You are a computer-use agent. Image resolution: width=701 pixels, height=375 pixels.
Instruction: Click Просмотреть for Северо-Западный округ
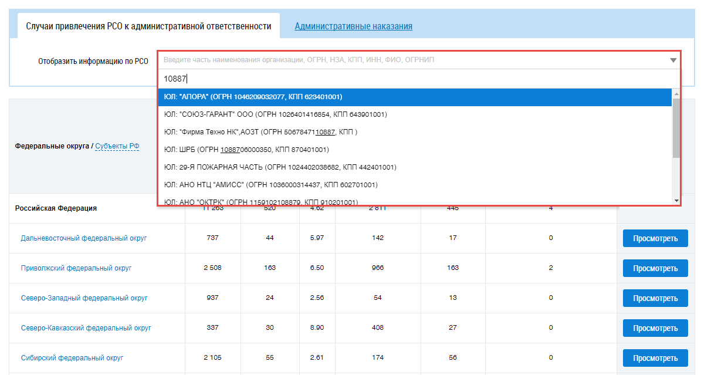[655, 298]
